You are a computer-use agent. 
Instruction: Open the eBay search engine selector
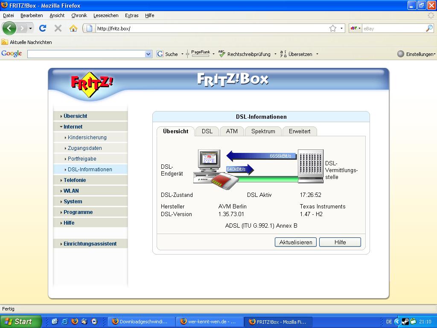[x=355, y=28]
